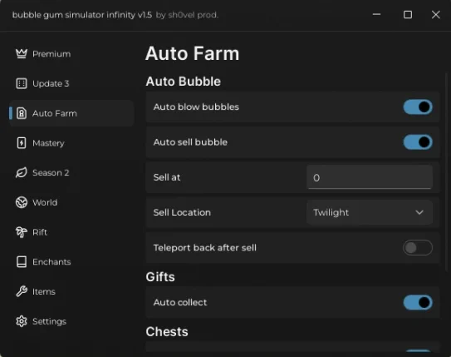
Task: Click the World globe icon
Action: coord(22,202)
